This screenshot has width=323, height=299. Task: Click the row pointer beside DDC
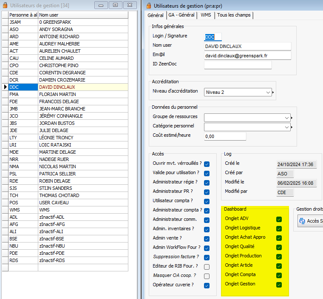point(5,87)
